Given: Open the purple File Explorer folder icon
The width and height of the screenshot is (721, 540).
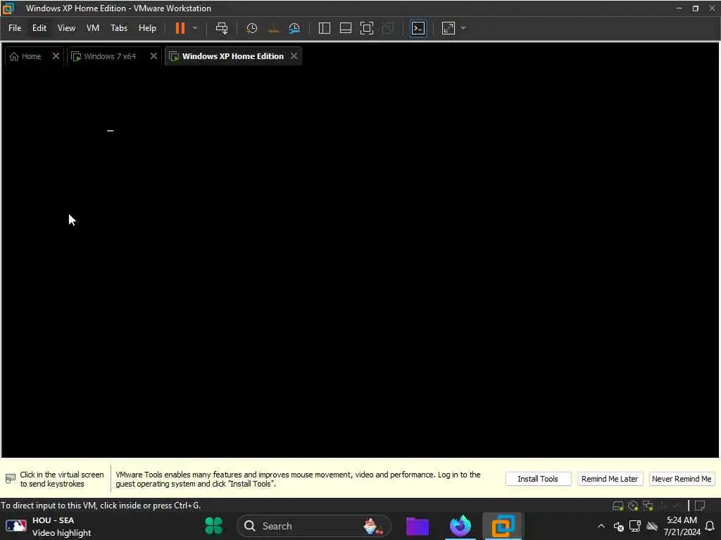Looking at the screenshot, I should (418, 526).
